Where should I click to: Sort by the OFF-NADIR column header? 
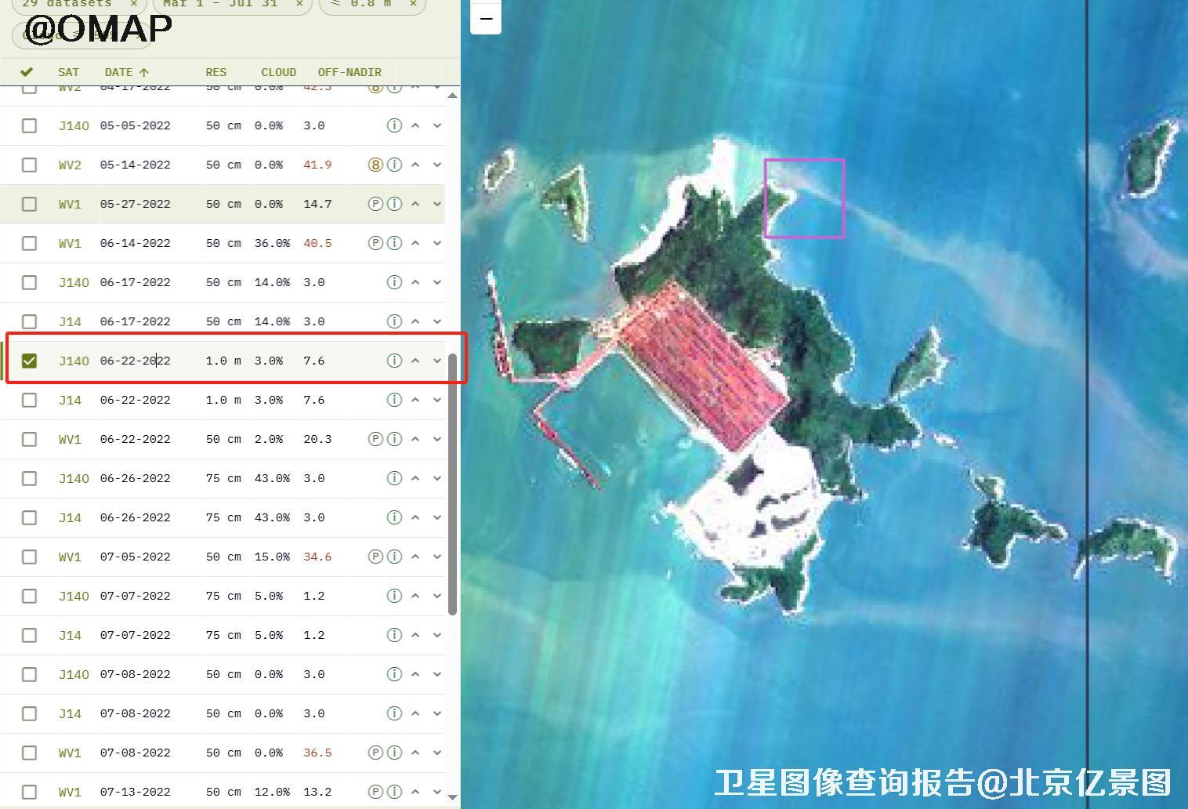350,72
